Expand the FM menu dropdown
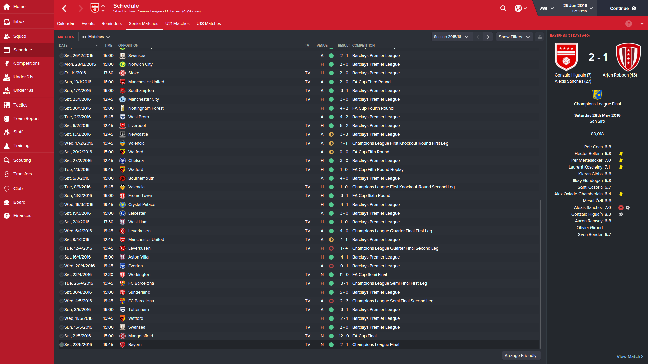 (547, 8)
